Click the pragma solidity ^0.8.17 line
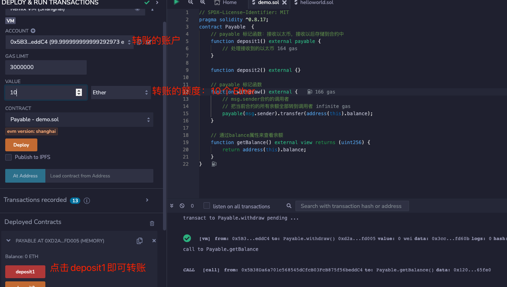 pyautogui.click(x=234, y=20)
